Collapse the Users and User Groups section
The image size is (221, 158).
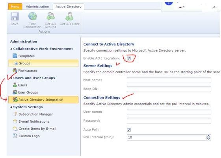coord(11,78)
